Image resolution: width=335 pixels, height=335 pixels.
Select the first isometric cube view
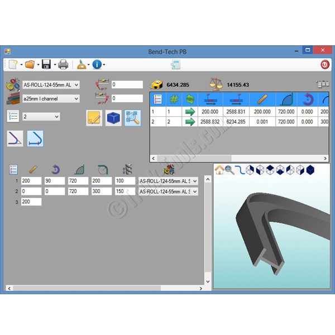(250, 170)
